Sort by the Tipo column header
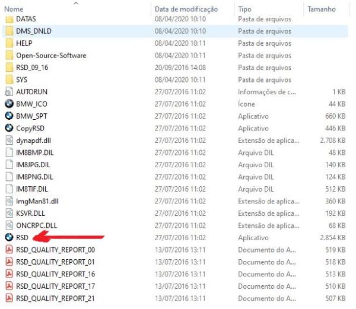Viewport: 356px width, 309px height. tap(244, 9)
